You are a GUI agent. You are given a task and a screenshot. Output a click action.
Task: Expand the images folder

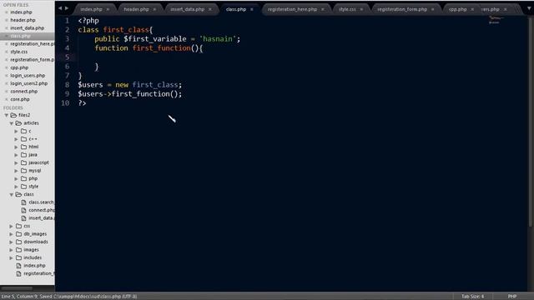(11, 250)
